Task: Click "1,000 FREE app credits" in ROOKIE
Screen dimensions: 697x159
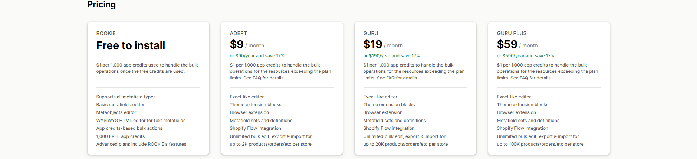Action: click(121, 136)
